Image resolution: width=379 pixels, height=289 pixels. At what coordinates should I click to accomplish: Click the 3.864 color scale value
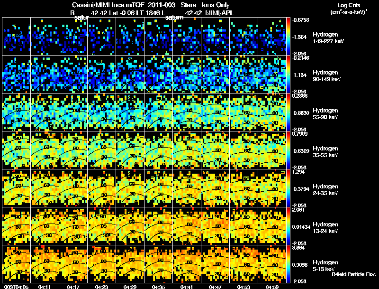[x=298, y=248]
